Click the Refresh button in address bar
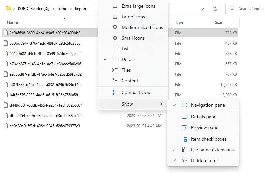The width and height of the screenshot is (265, 178). pos(215,9)
